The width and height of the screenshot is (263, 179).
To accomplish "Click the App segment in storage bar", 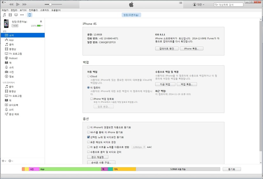I will 70,169.
